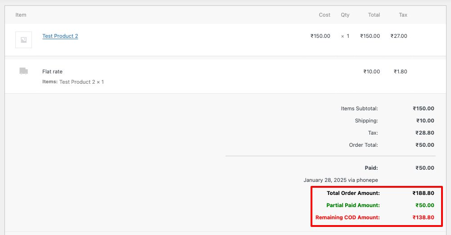Image resolution: width=451 pixels, height=235 pixels.
Task: Select the Cost column header
Action: coord(325,15)
